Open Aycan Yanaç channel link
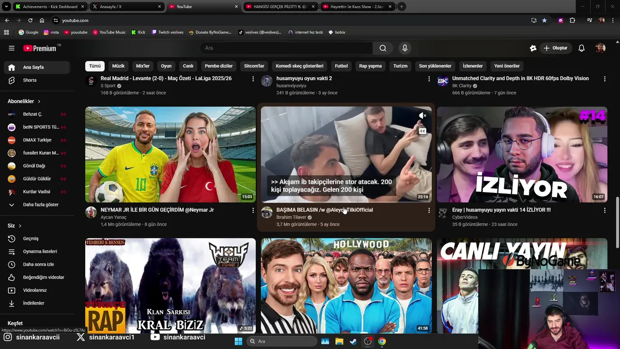620x349 pixels. click(x=113, y=217)
